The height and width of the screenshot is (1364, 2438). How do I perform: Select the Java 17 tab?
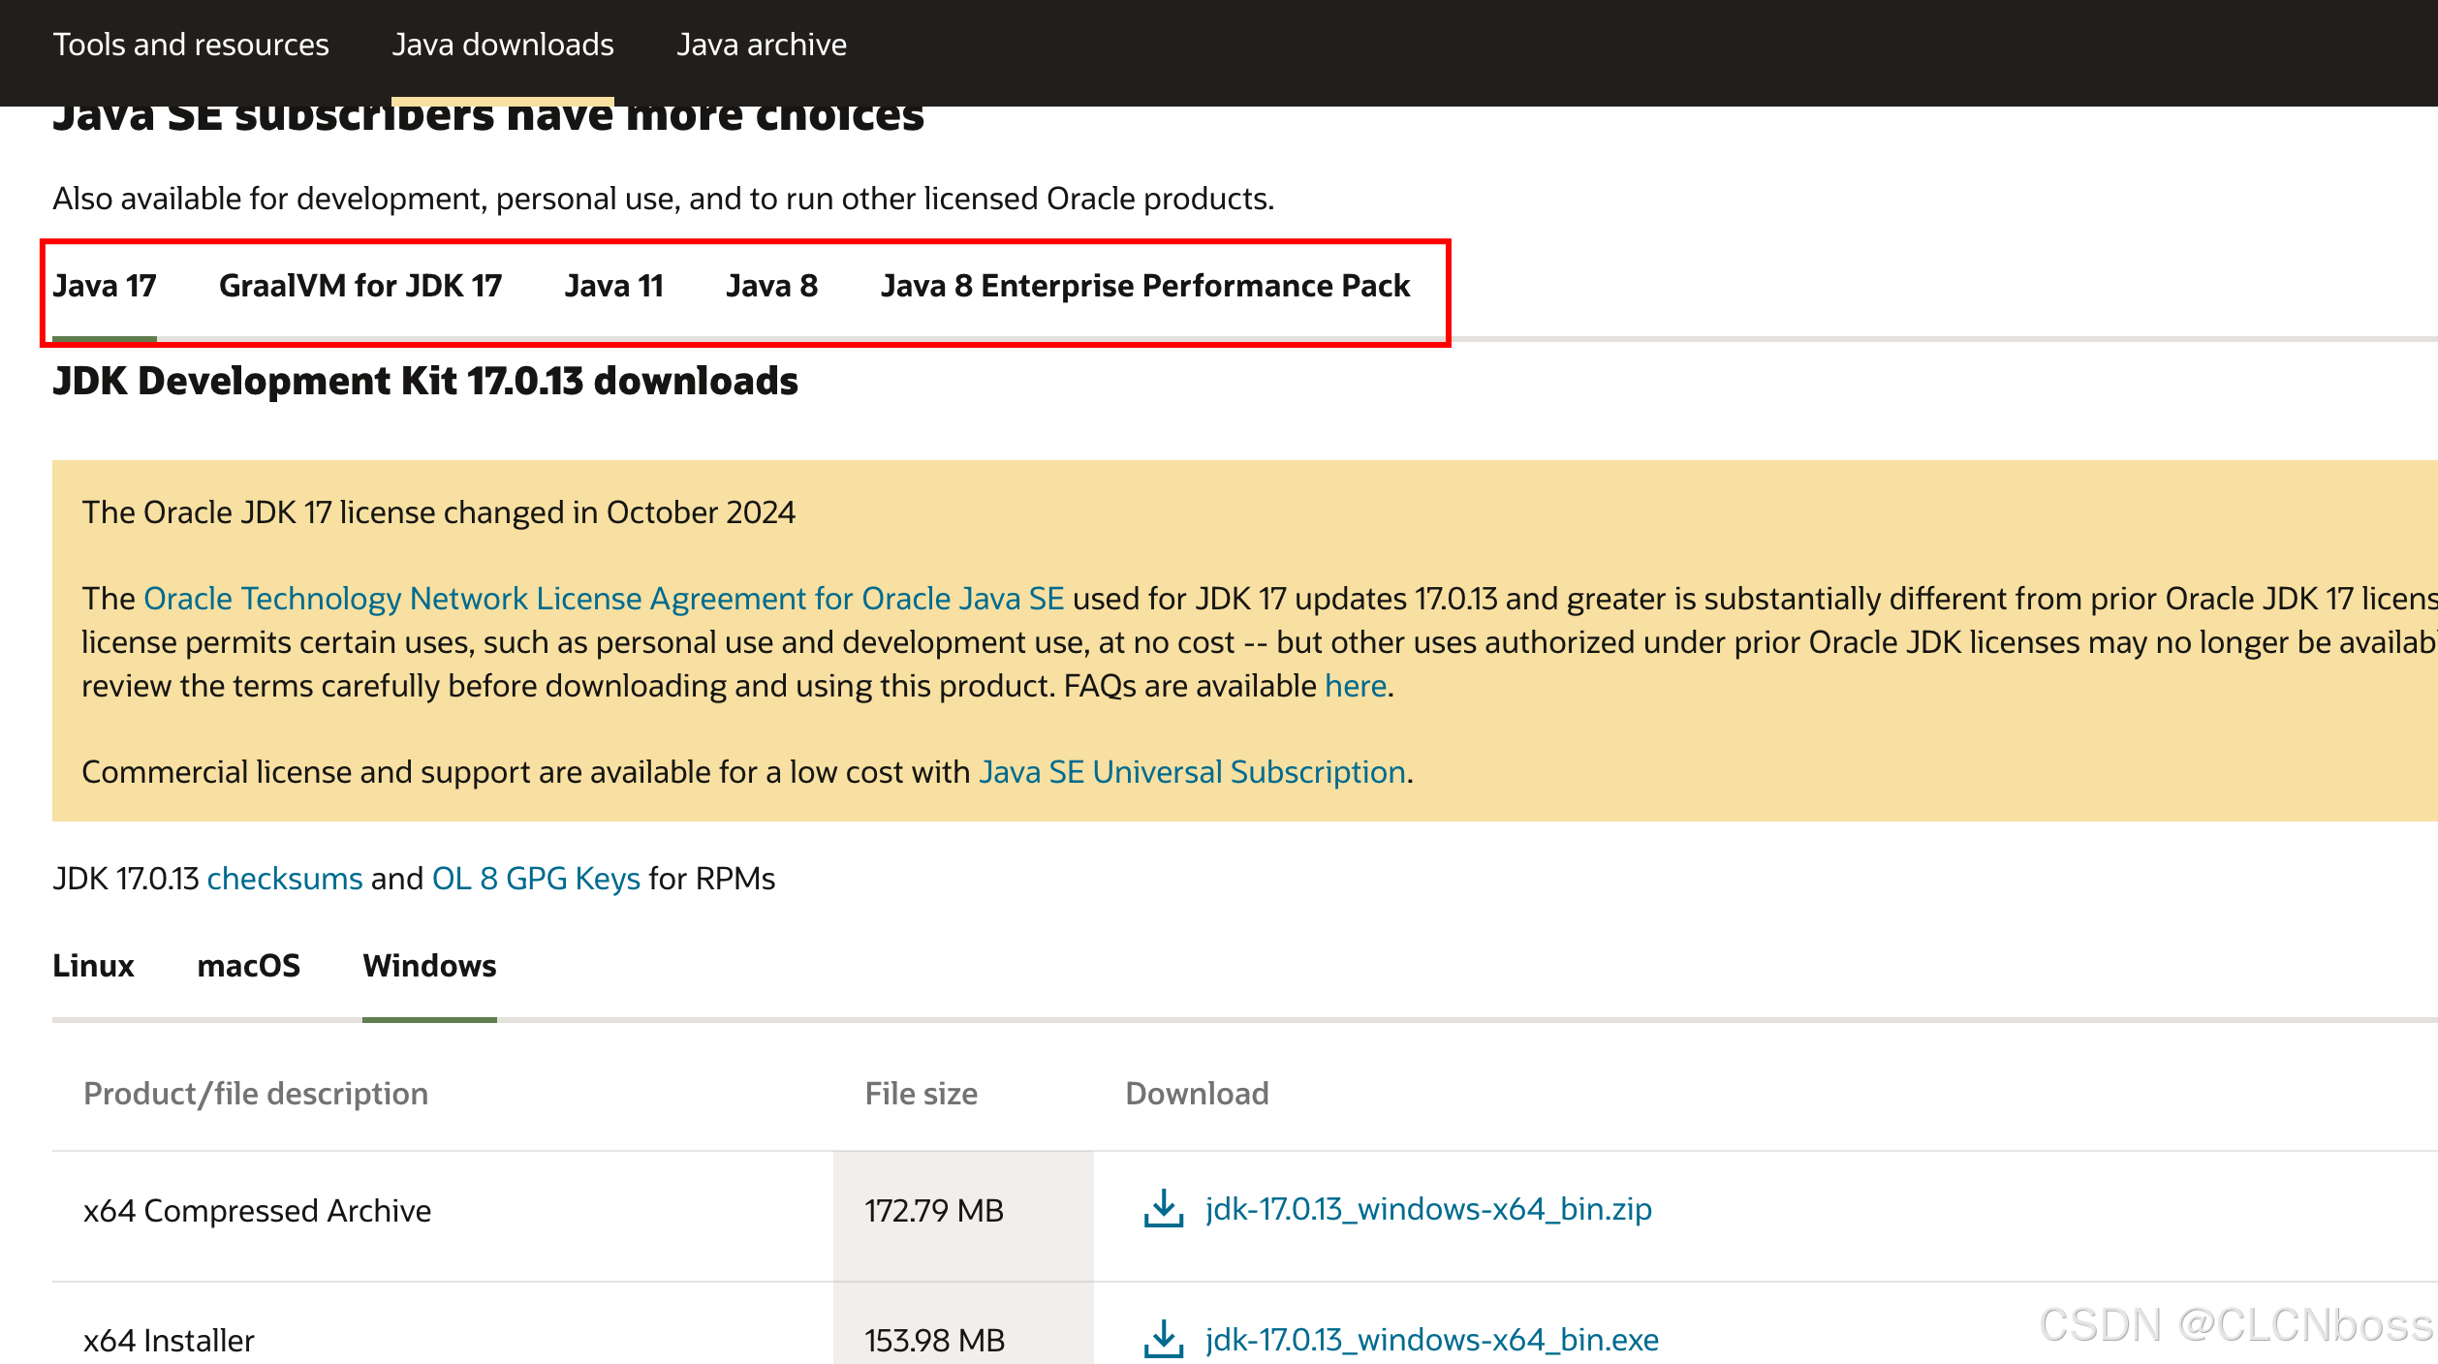[105, 286]
